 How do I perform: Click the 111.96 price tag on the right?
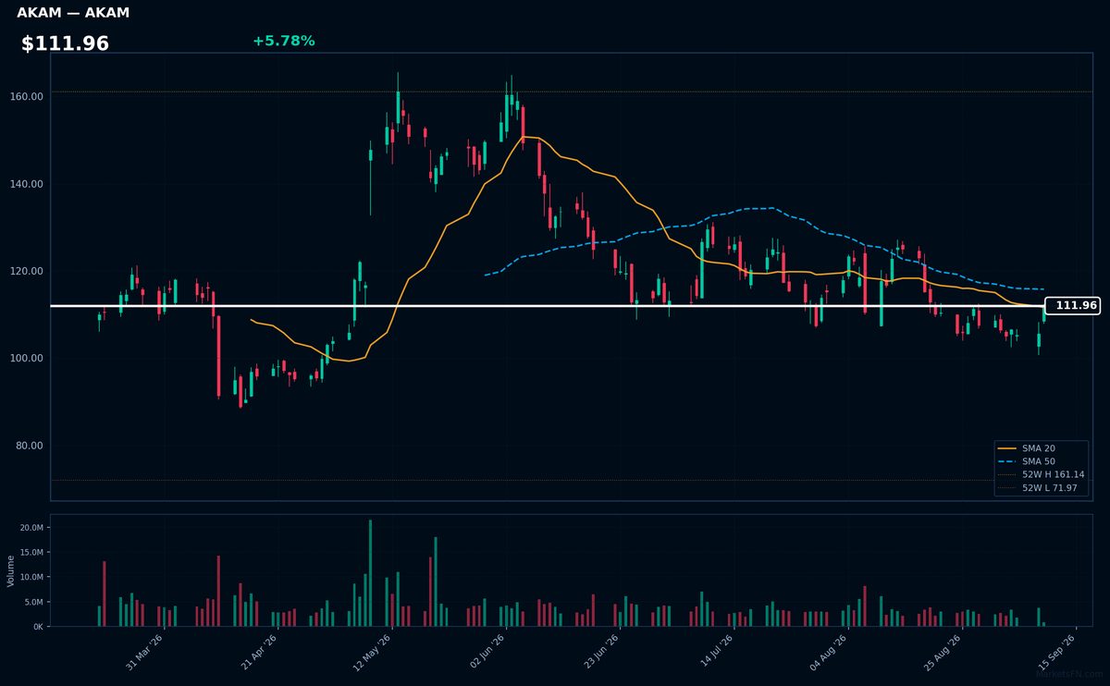coord(1072,305)
